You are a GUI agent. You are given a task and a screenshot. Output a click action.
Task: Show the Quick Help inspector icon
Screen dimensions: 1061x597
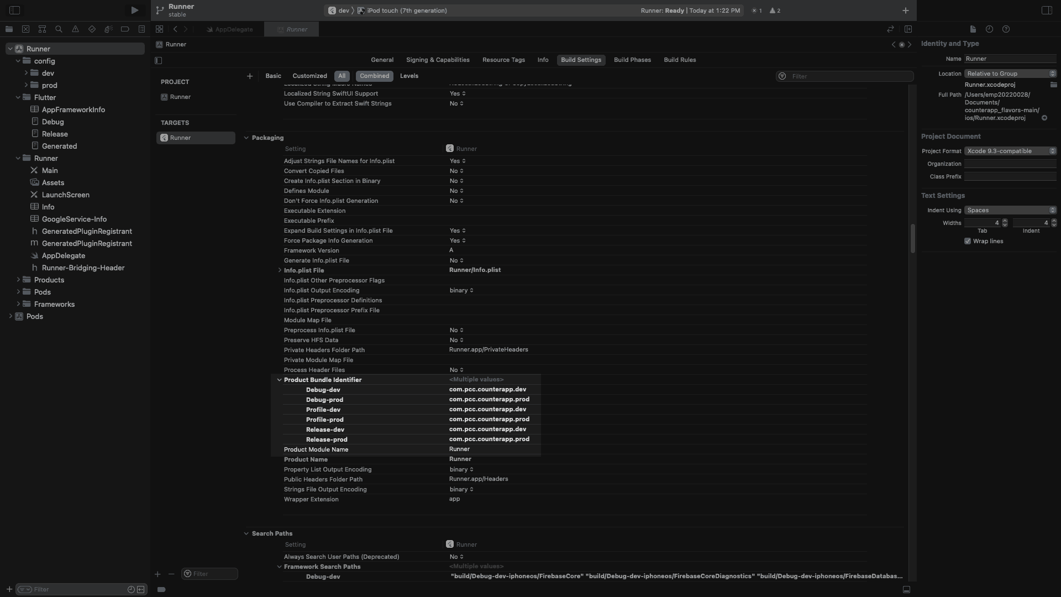click(1006, 29)
